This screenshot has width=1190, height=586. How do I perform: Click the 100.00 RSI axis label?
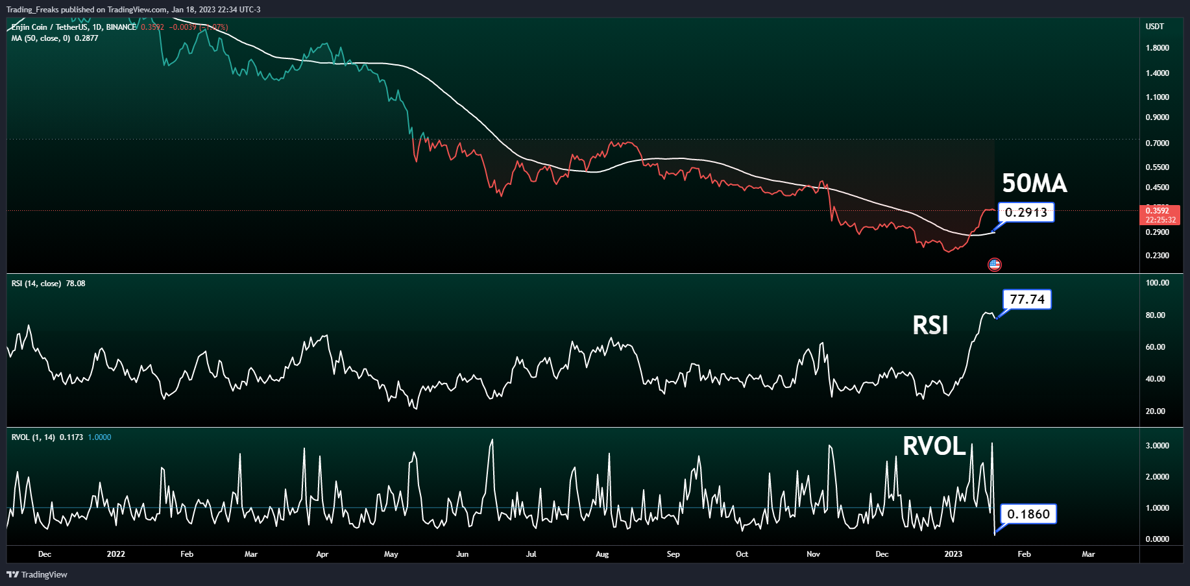(x=1158, y=283)
